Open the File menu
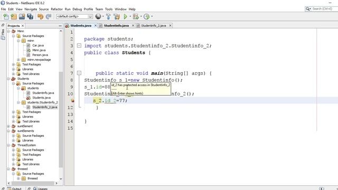This screenshot has width=338, height=190. [4, 9]
